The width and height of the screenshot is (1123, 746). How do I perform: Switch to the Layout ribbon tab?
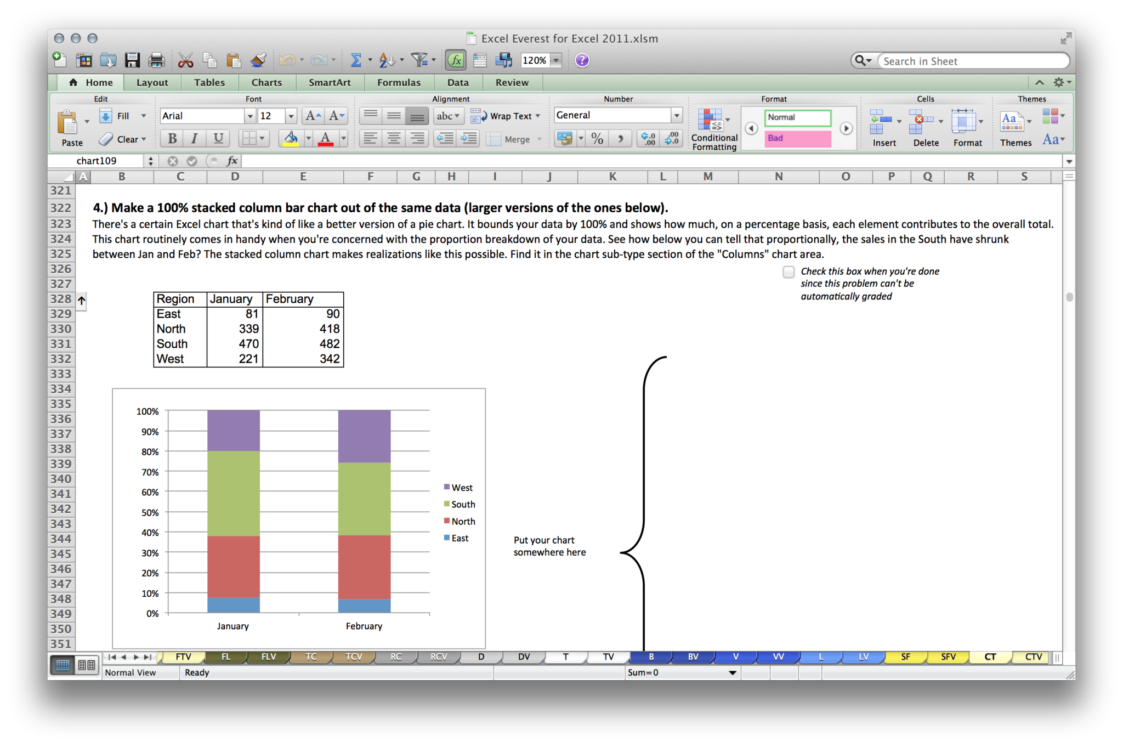click(152, 82)
